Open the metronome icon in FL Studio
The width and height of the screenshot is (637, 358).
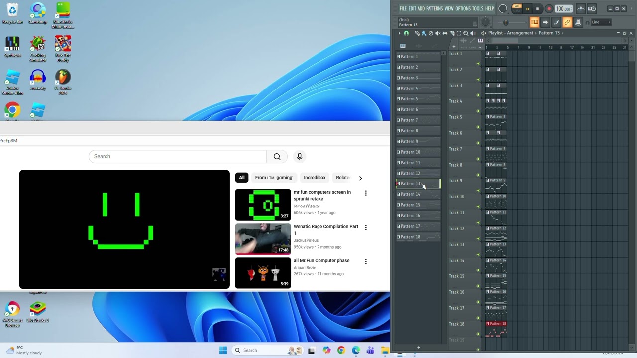coord(581,9)
